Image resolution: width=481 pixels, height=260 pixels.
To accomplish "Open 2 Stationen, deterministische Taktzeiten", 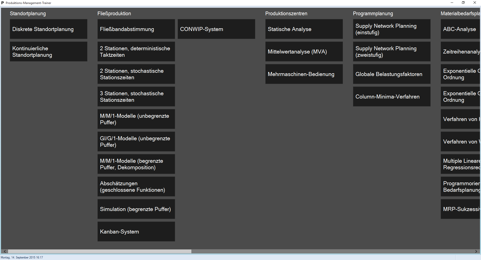I will click(136, 51).
